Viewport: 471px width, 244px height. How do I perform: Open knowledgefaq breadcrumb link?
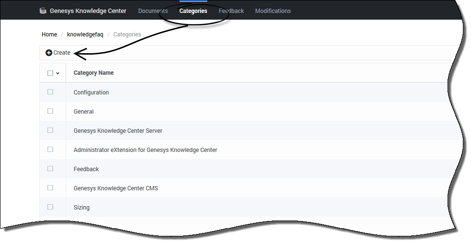point(85,35)
